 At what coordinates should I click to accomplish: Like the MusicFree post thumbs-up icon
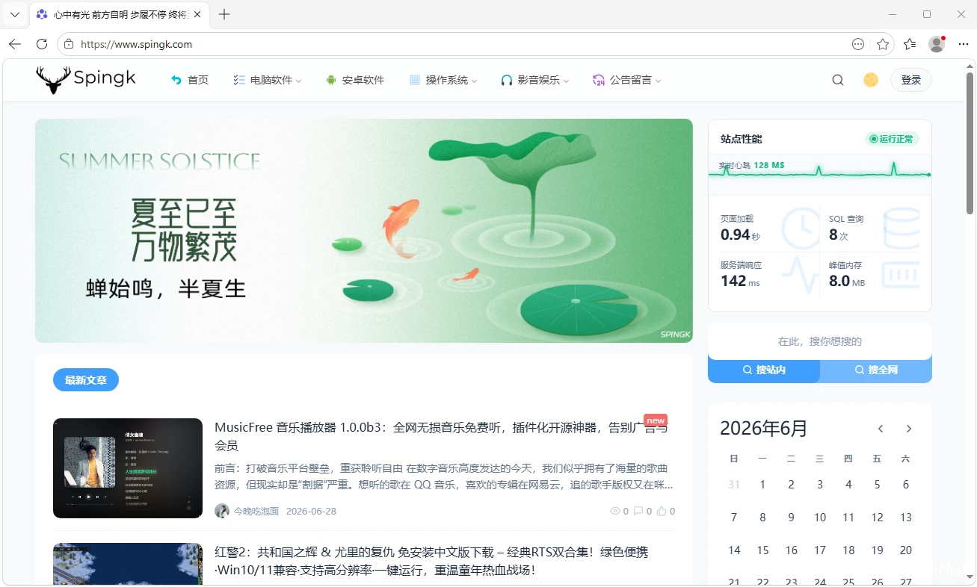point(662,511)
